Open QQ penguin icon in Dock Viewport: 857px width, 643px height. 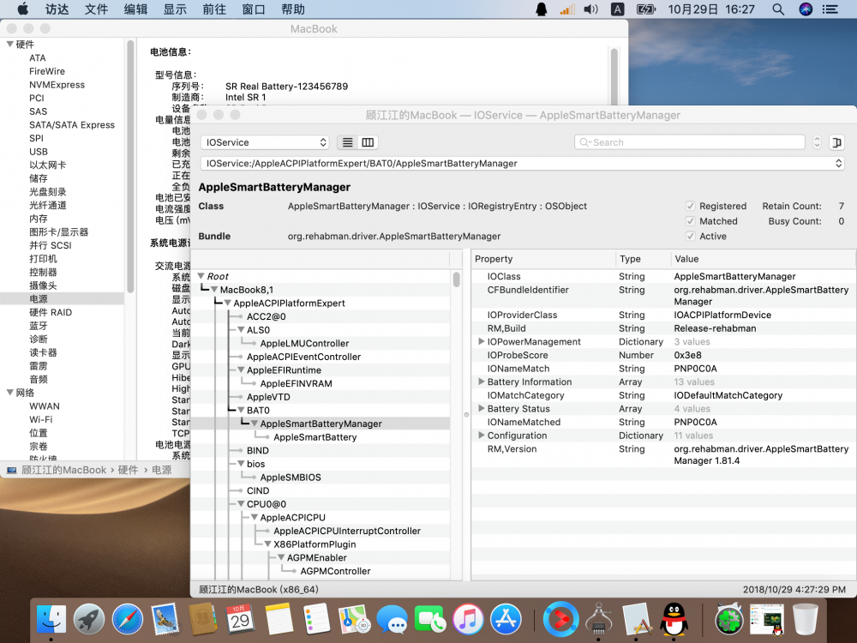674,619
